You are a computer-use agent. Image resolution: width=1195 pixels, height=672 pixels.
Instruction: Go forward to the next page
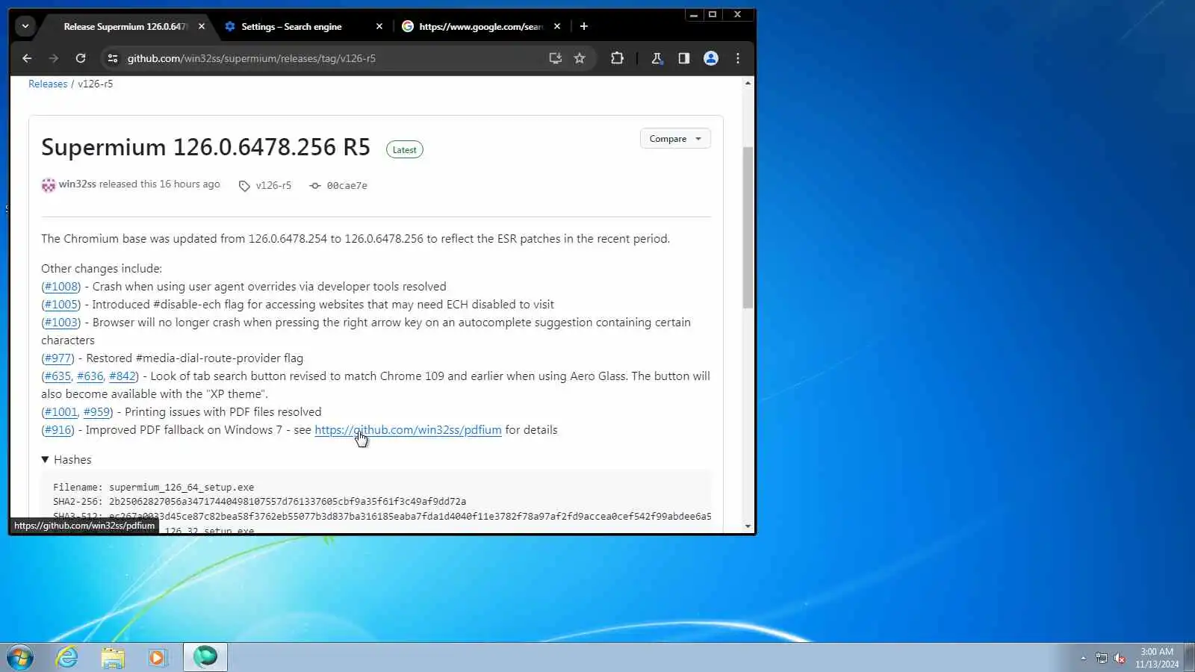point(54,58)
